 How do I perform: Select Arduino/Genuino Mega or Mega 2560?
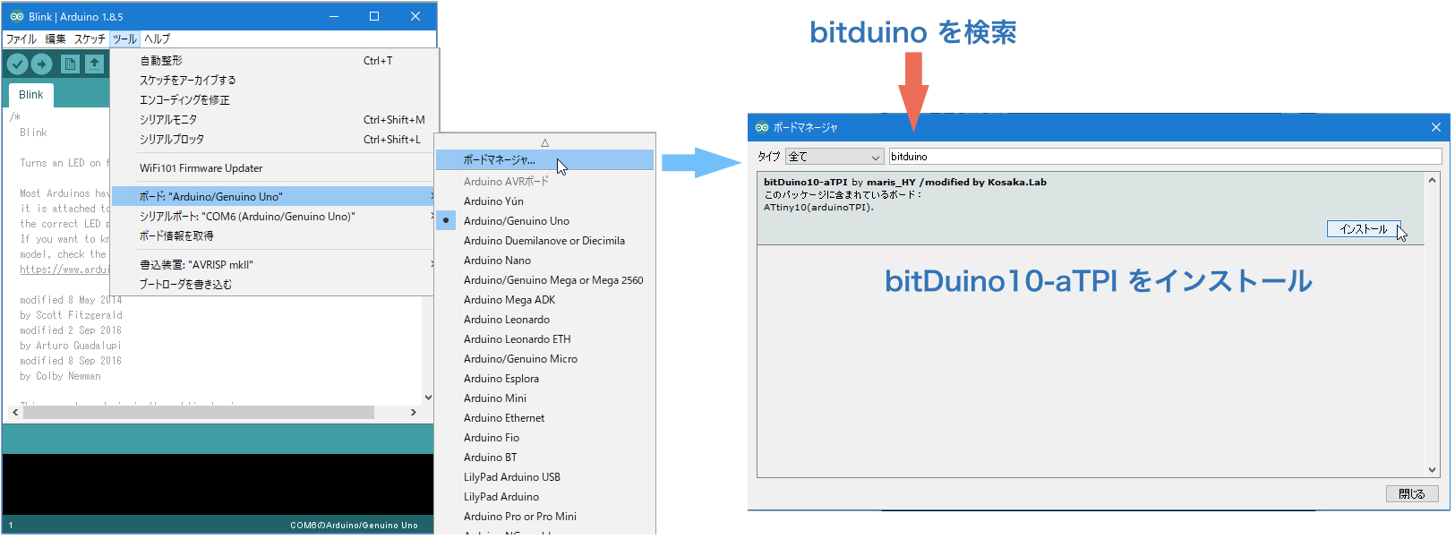[544, 280]
